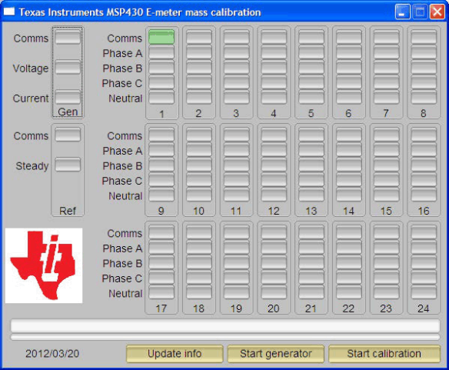Click the large white status text field
449x370 pixels.
[x=225, y=326]
